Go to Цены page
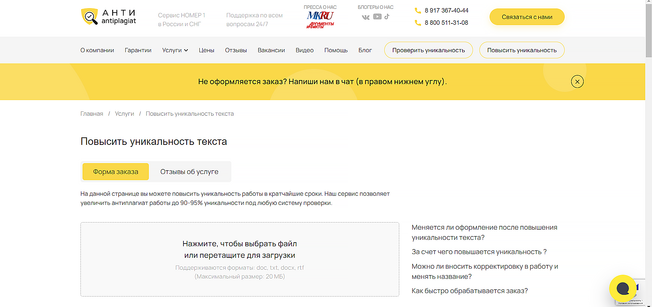Image resolution: width=652 pixels, height=307 pixels. (x=207, y=50)
